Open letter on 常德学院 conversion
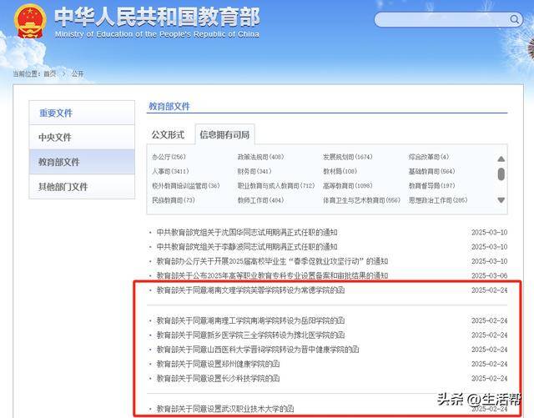 (250, 290)
